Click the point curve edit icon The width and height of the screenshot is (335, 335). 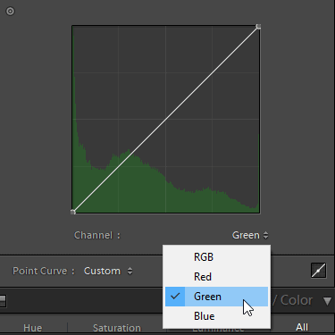click(x=318, y=271)
